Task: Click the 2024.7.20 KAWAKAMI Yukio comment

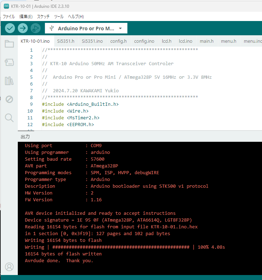Action: pos(80,91)
